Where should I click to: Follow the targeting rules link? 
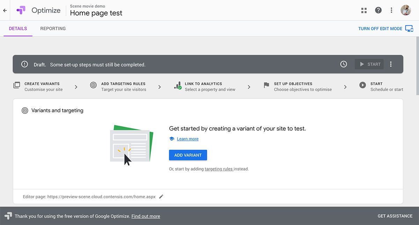219,169
